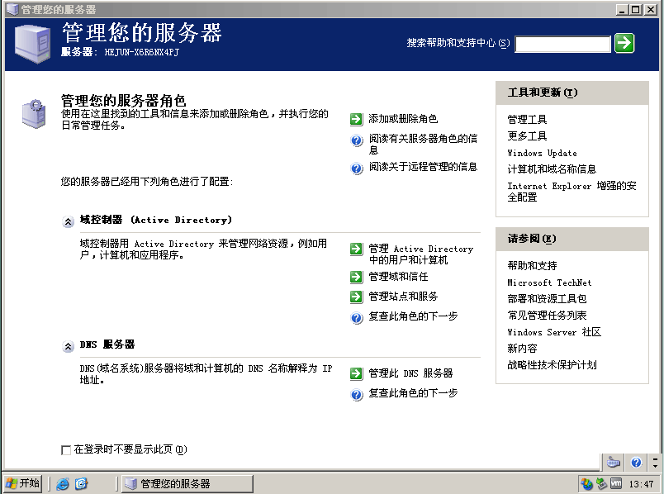
Task: Collapse the DNS 服务器 section
Action: click(x=68, y=346)
